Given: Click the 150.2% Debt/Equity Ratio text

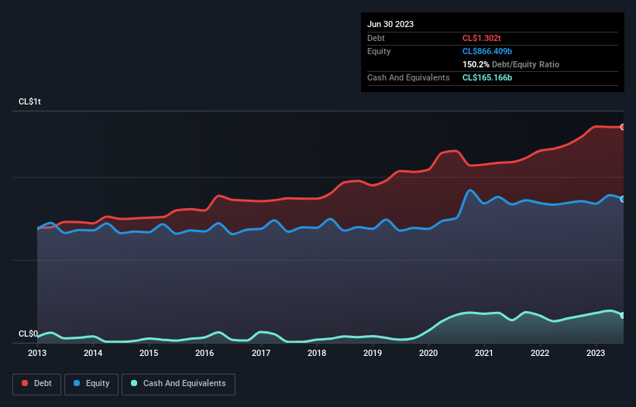Looking at the screenshot, I should point(511,64).
